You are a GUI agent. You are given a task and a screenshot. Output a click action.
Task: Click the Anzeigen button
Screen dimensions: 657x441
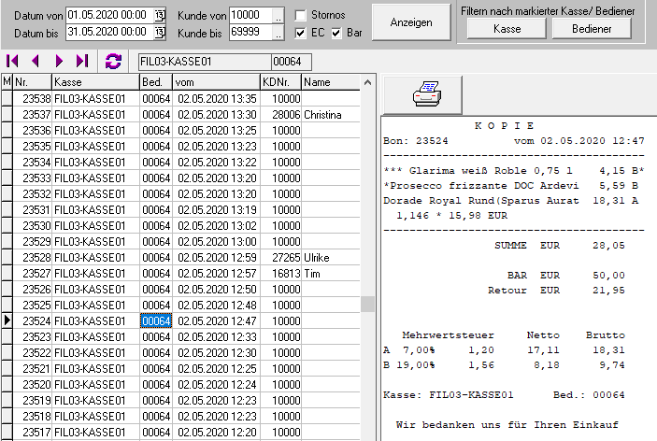[411, 22]
